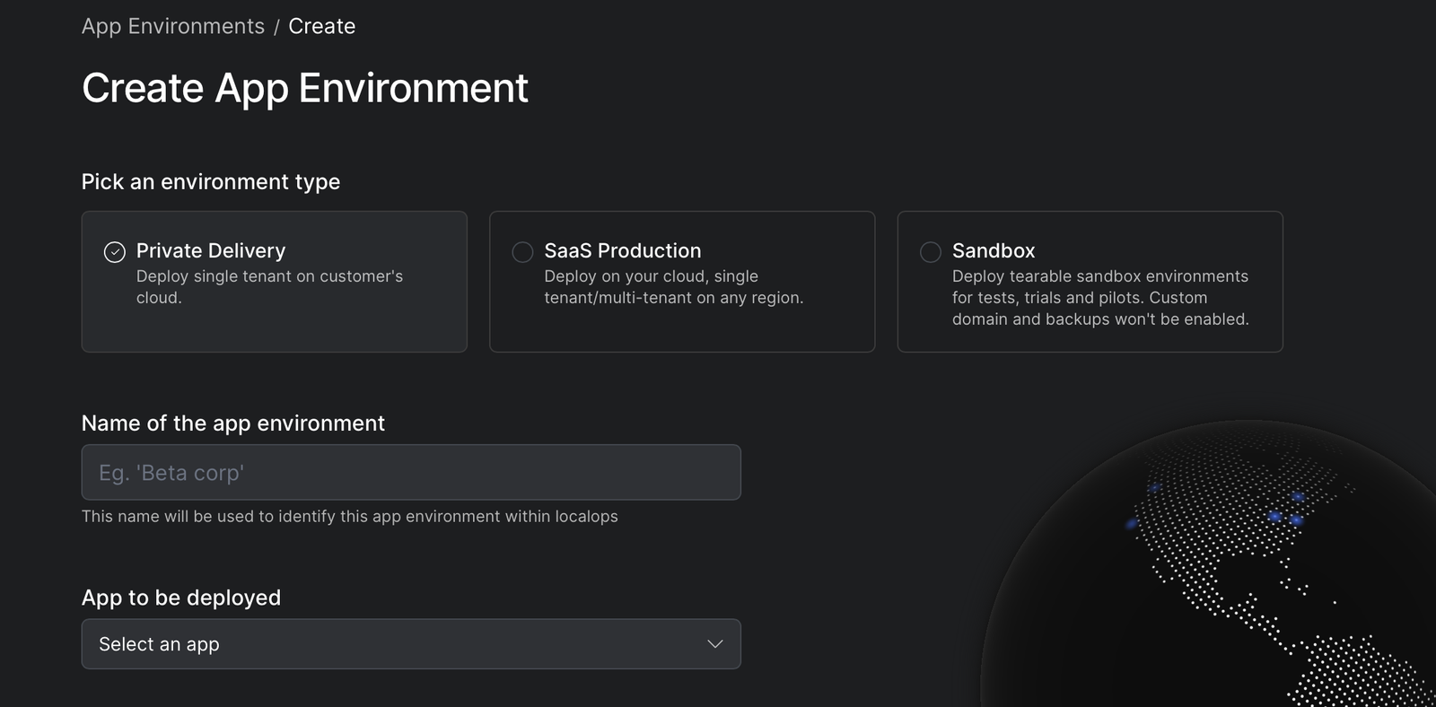Image resolution: width=1436 pixels, height=707 pixels.
Task: Click the chevron arrow in the app dropdown
Action: tap(714, 644)
